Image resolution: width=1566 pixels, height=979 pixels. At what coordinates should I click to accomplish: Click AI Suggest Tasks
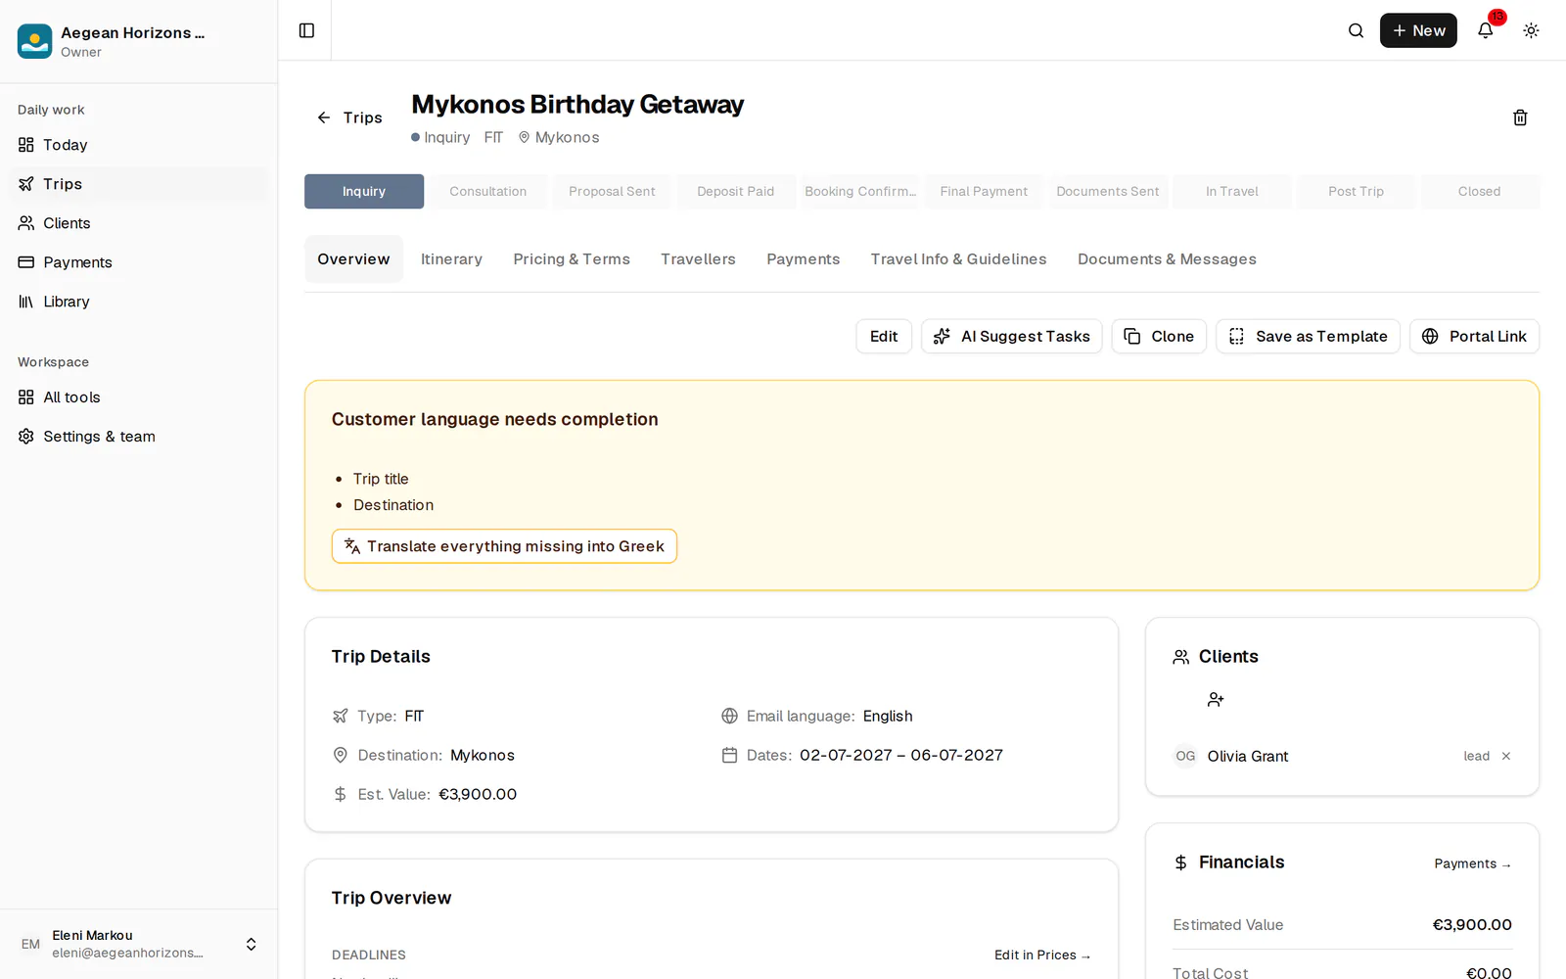click(1012, 337)
